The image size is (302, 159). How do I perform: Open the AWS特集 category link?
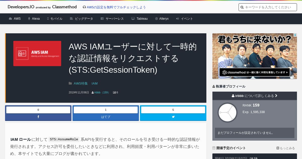[81, 83]
